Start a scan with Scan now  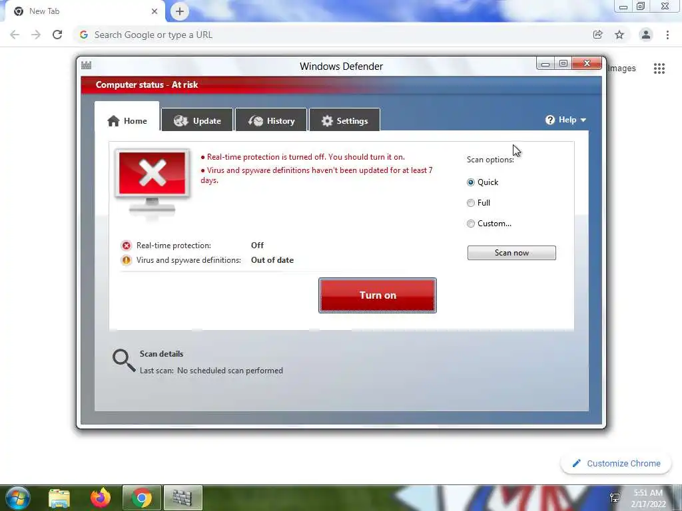pos(511,253)
